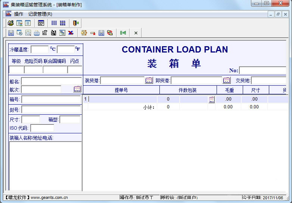Click the green go-to-first arrow icon
The width and height of the screenshot is (292, 203).
(123, 33)
